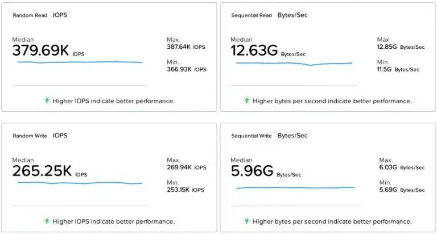Viewport: 437px width, 235px height.
Task: Click the lightbulb icon in Sequential Read card
Action: [x=247, y=100]
